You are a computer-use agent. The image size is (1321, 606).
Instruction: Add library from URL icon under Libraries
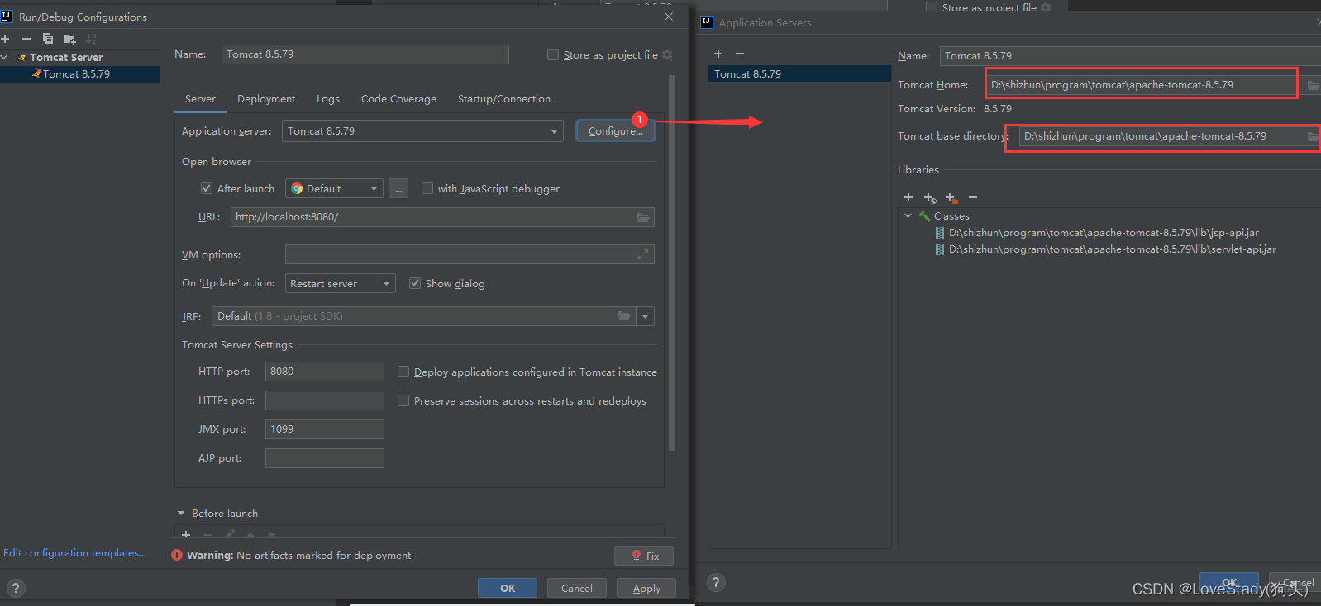pos(930,197)
